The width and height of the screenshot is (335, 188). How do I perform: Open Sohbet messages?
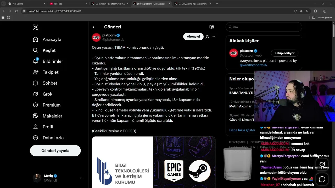point(45,83)
